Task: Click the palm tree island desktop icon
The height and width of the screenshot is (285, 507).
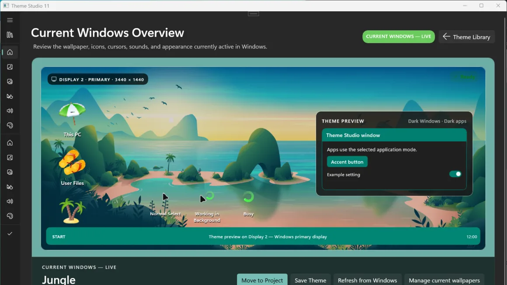Action: click(73, 211)
